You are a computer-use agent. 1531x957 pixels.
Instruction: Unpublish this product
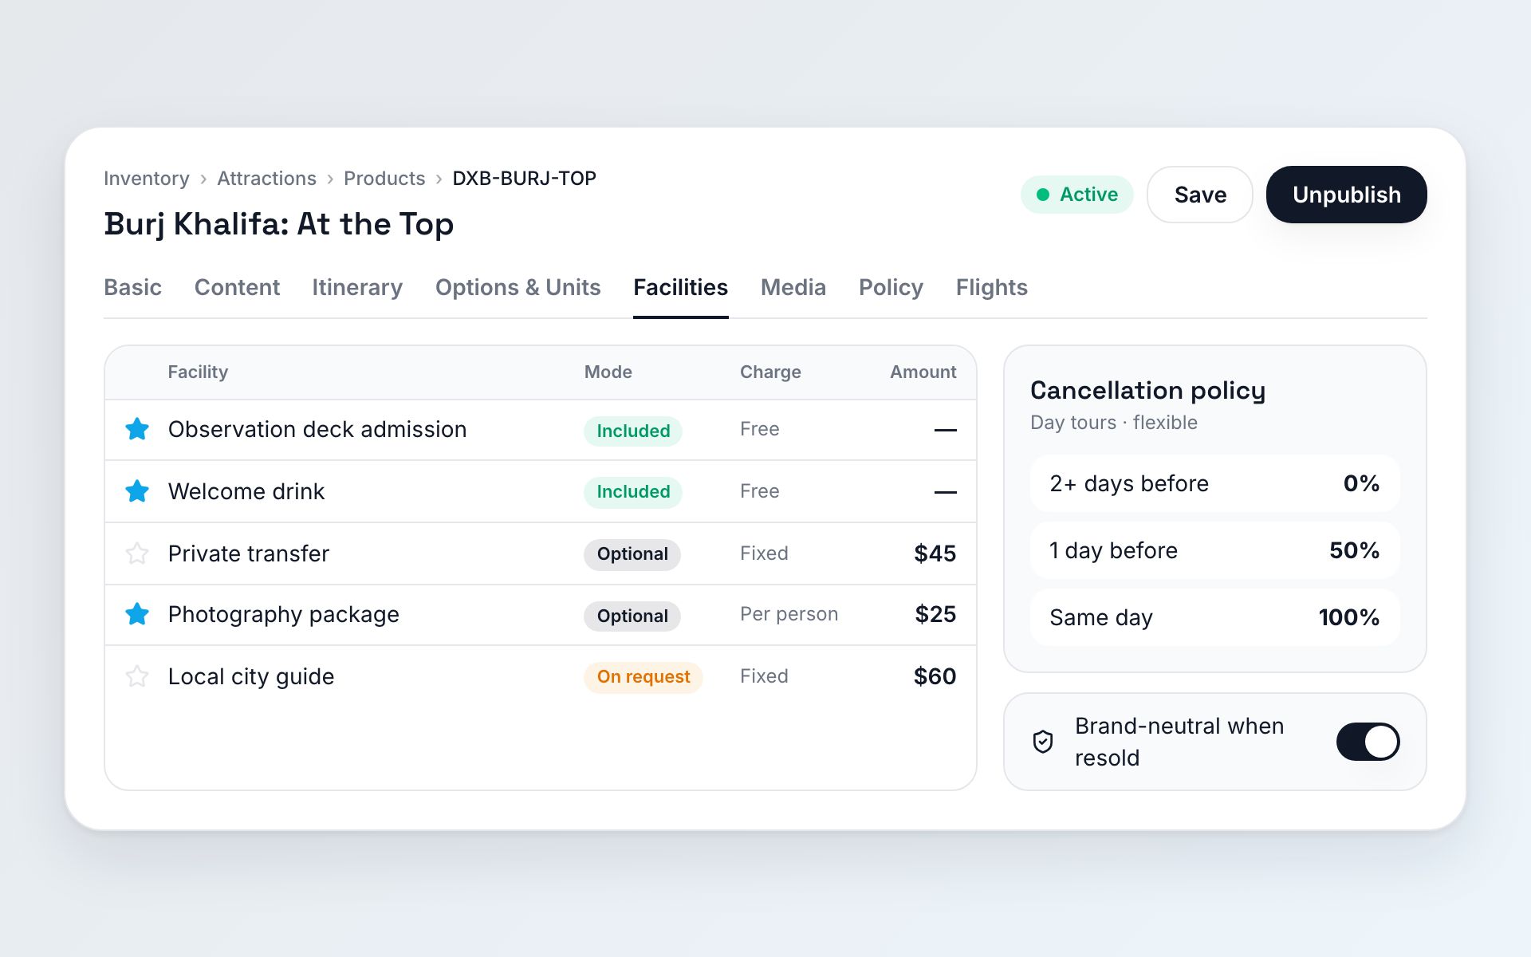tap(1347, 195)
